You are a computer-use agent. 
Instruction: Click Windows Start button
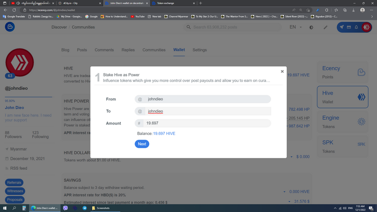4,208
